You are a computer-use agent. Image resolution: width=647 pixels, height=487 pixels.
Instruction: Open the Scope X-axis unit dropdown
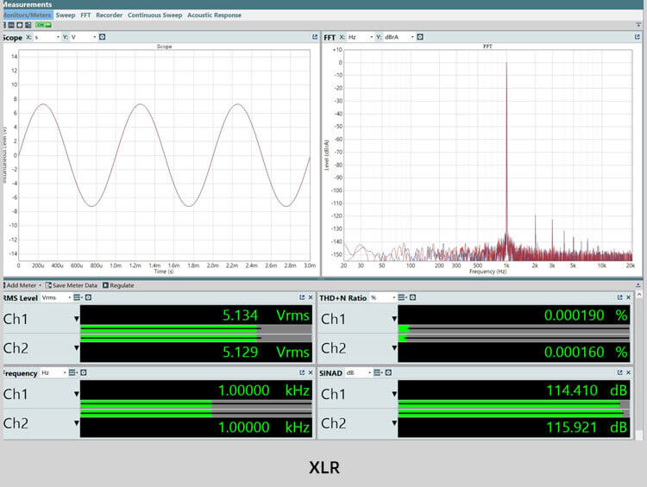coord(47,37)
